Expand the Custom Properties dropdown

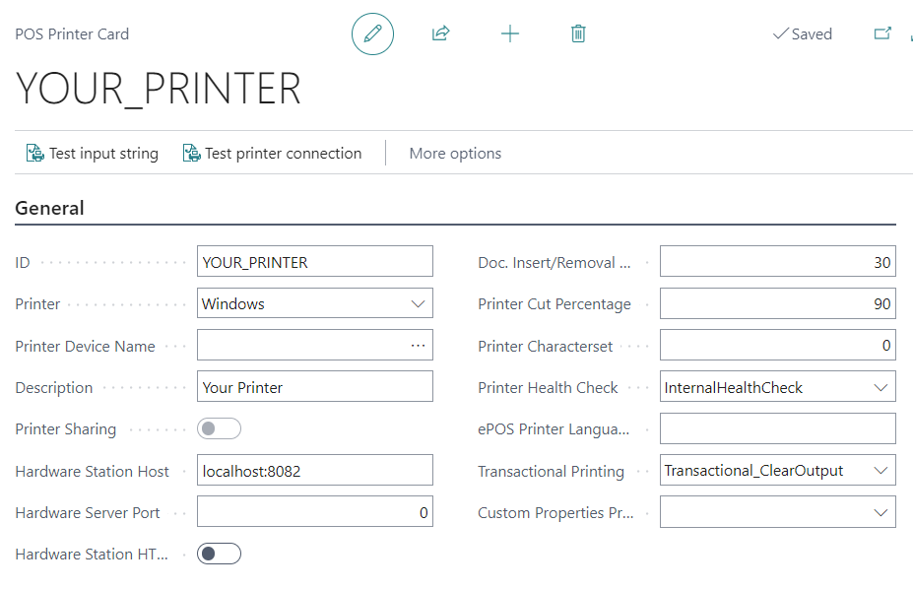coord(880,513)
